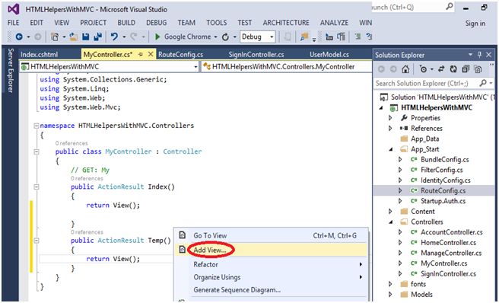
Task: Select MyController.cs in Solution Explorer
Action: coord(443,263)
